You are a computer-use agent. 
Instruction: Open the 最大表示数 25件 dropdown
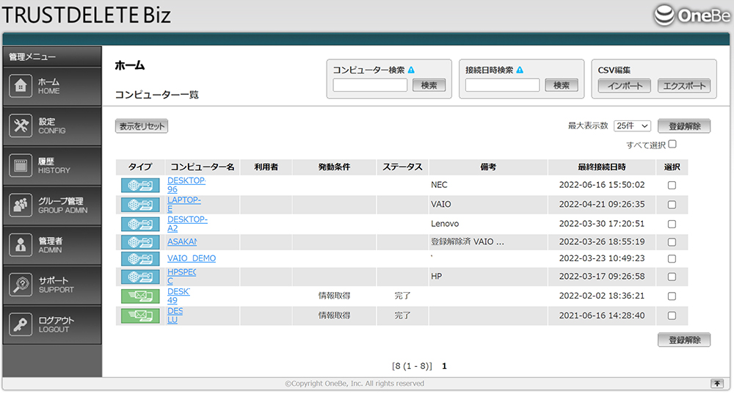(633, 126)
